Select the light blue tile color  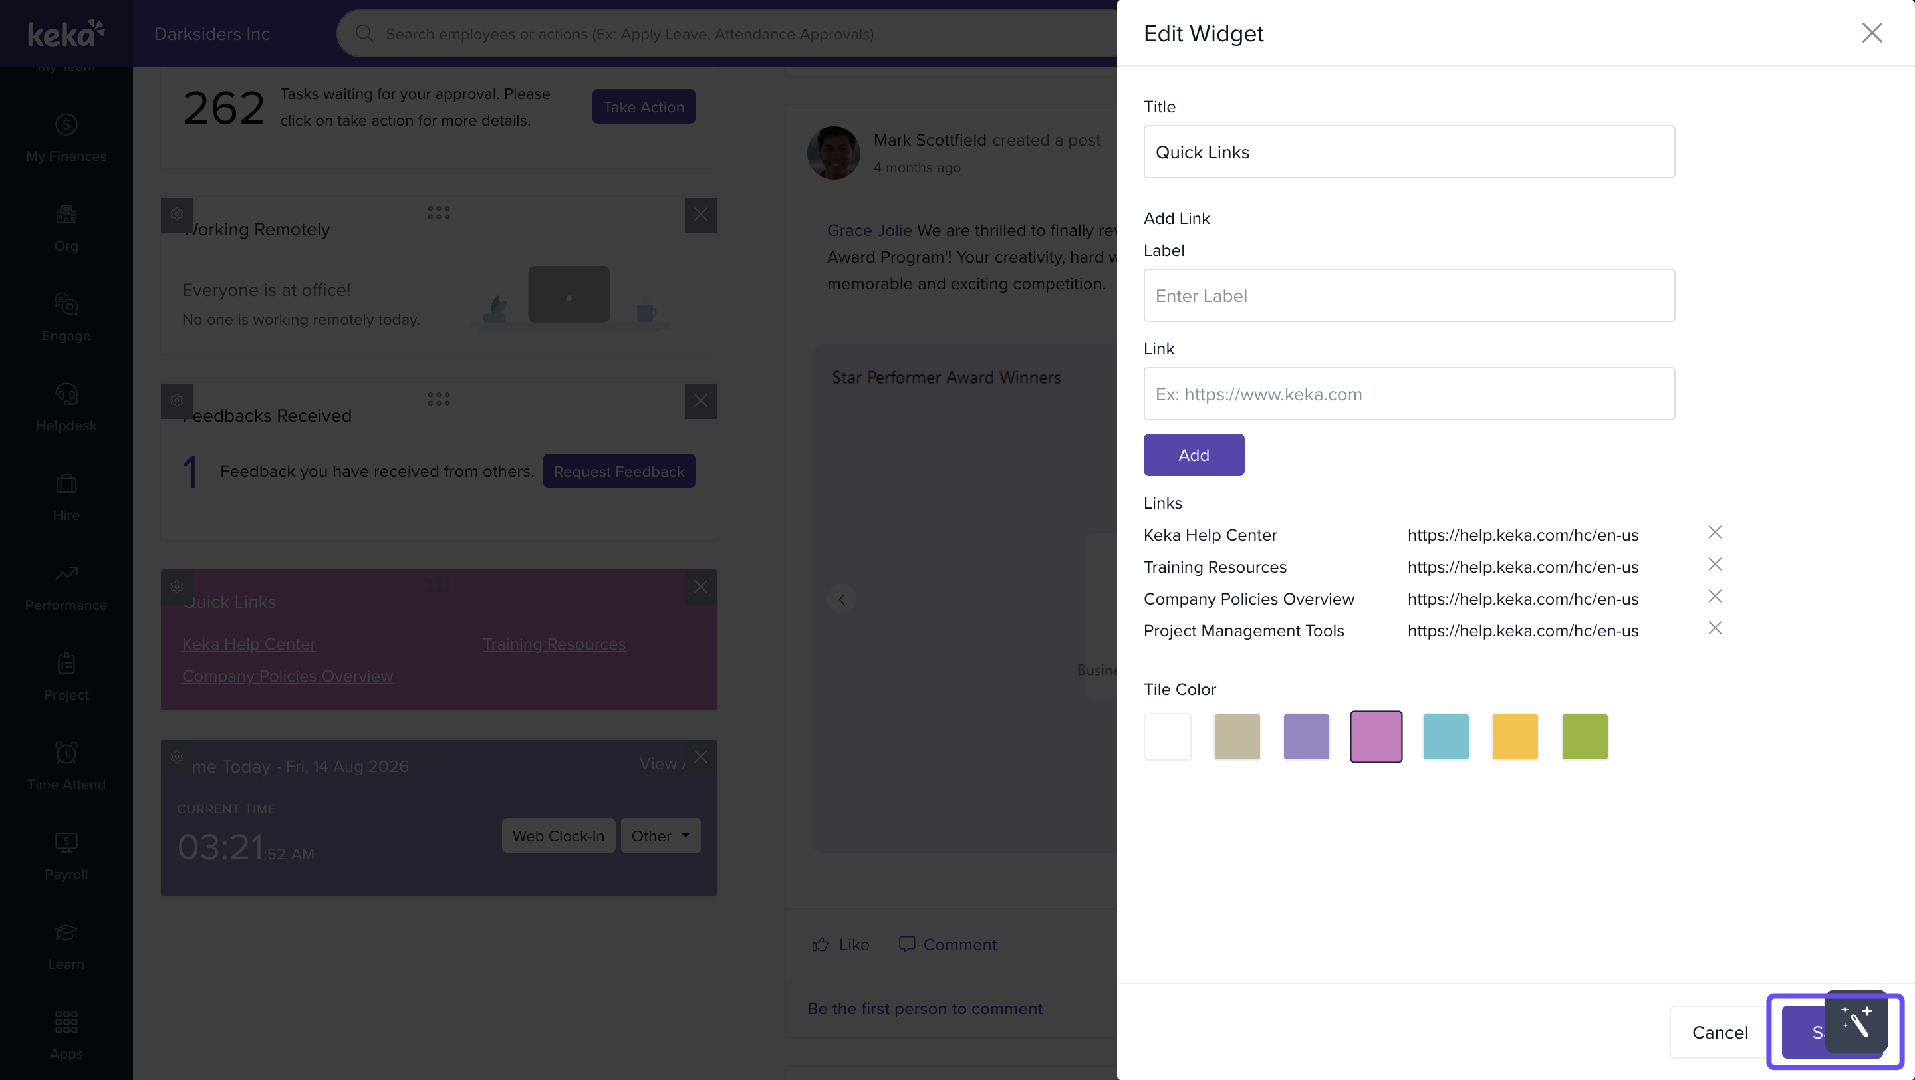coord(1446,737)
